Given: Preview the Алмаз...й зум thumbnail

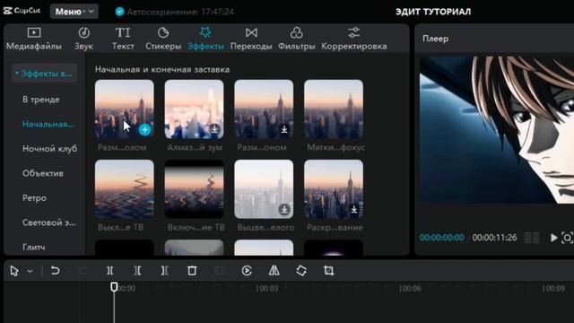Looking at the screenshot, I should coord(194,109).
